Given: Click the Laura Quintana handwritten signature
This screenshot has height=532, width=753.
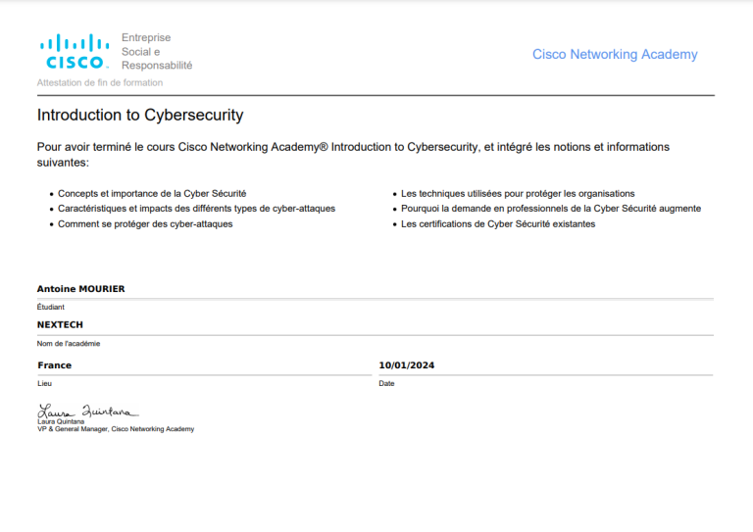Looking at the screenshot, I should [88, 411].
